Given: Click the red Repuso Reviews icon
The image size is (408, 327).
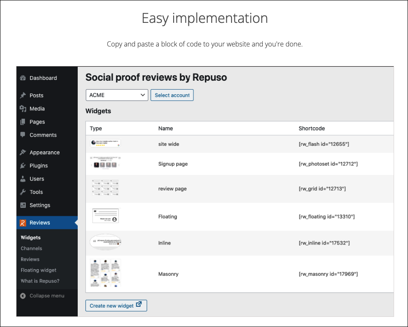Looking at the screenshot, I should coord(24,222).
